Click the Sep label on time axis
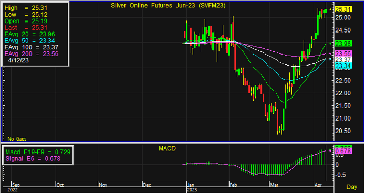 [16, 185]
